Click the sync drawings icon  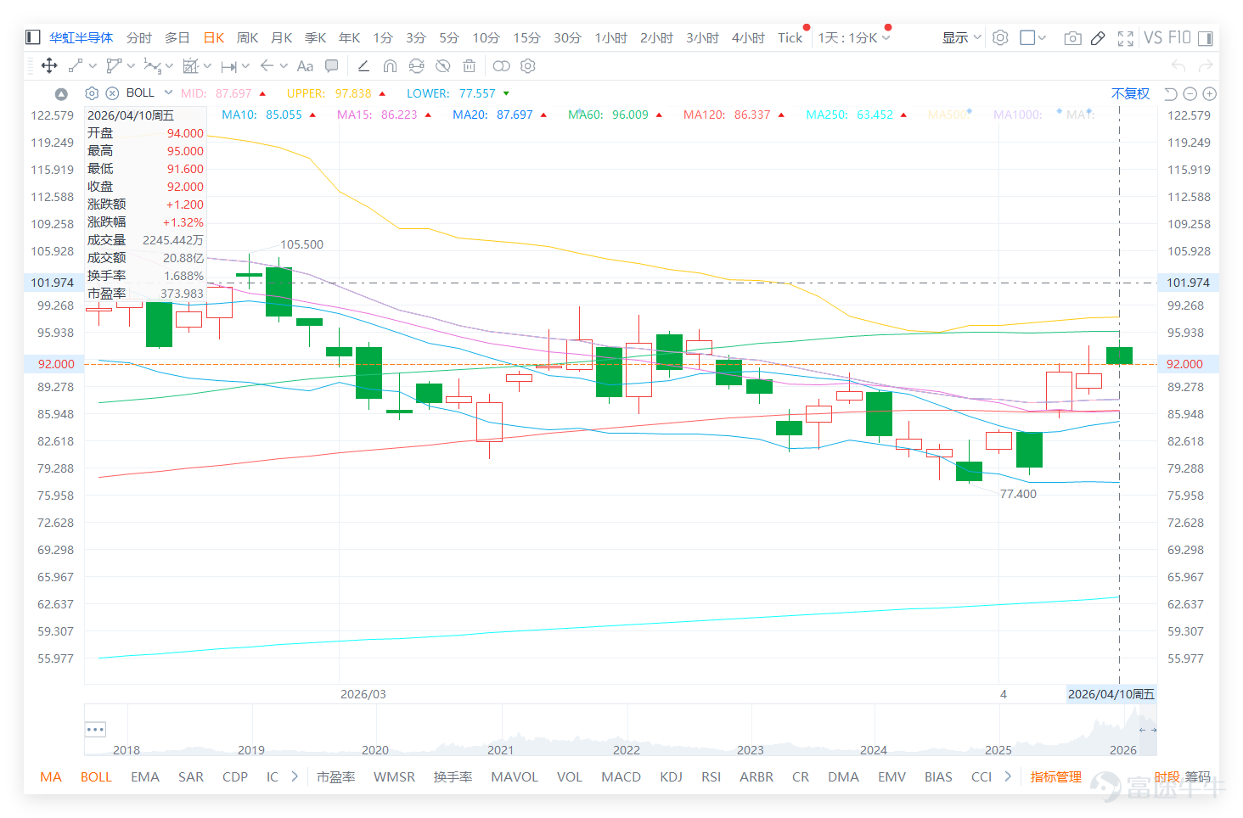click(416, 66)
